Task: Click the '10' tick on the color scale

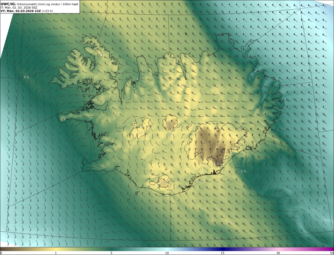Action: (x=167, y=253)
